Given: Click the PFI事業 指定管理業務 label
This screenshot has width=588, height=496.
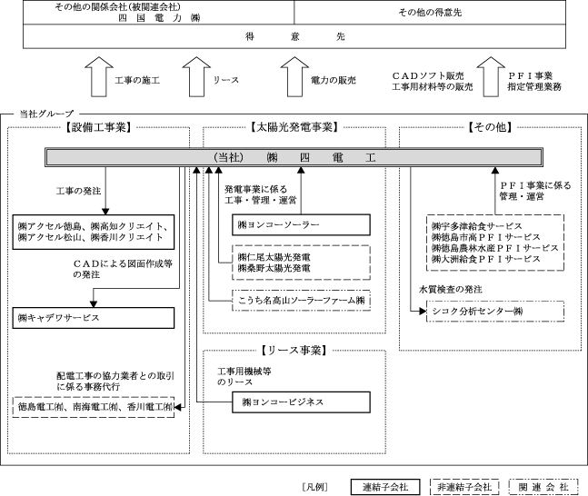Looking at the screenshot, I should (534, 82).
